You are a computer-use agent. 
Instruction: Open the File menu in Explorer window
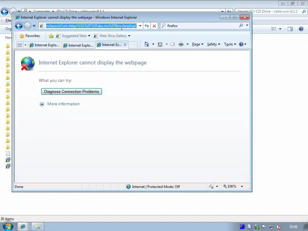pyautogui.click(x=8, y=20)
